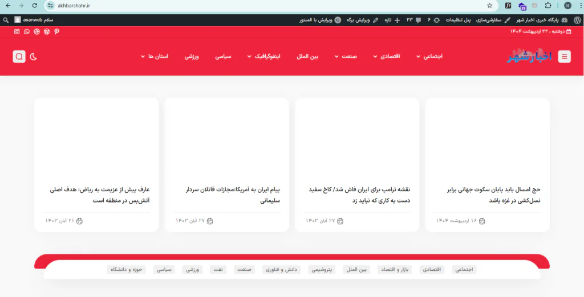Select the اقتصادی category tag

[x=432, y=270]
